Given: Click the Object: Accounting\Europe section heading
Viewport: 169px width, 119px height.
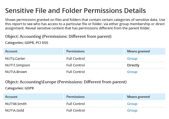Looking at the screenshot, I should (x=66, y=82).
